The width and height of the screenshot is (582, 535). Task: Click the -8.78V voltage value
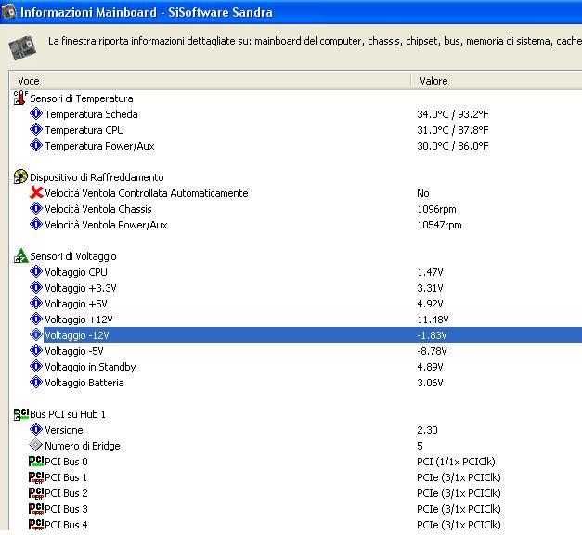tap(432, 351)
